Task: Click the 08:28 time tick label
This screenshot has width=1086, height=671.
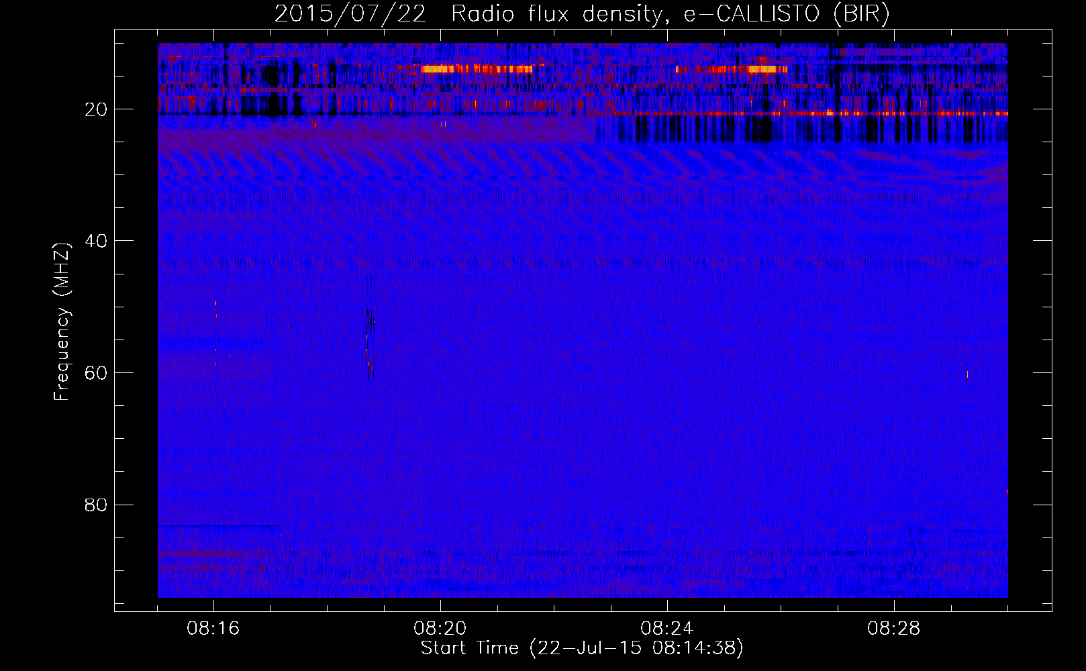Action: (x=894, y=629)
